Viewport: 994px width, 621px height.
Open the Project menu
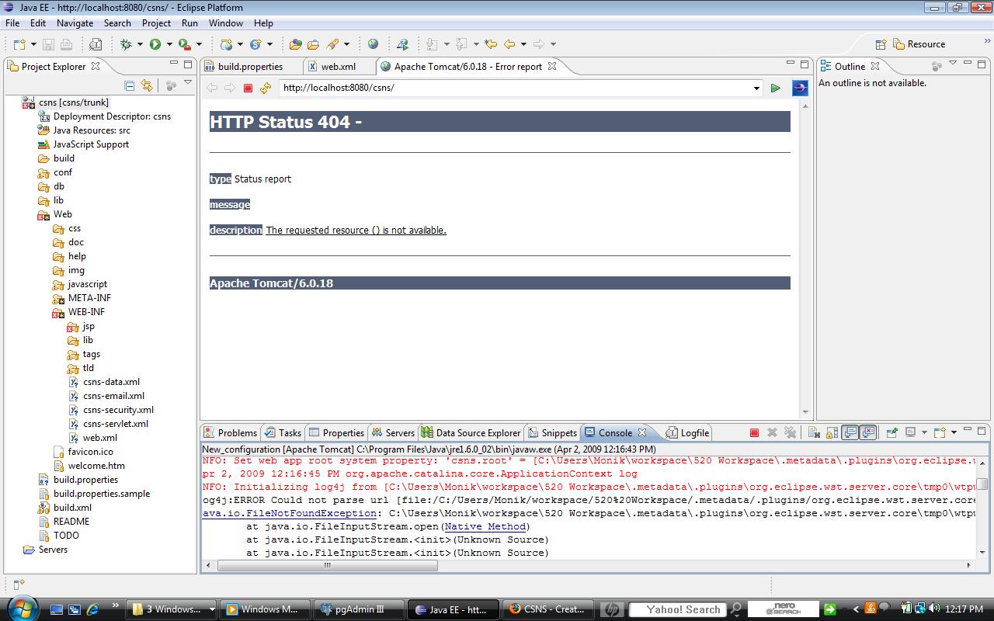tap(156, 23)
